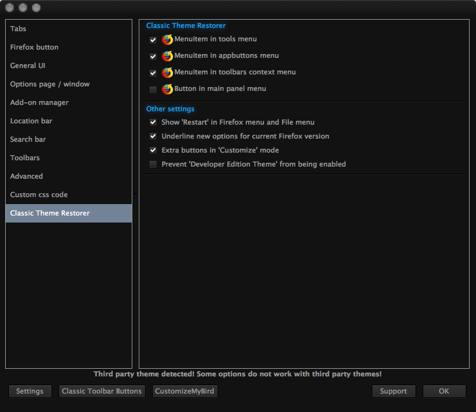Go to Location bar category
Screen dimensions: 476x412
[x=69, y=121]
